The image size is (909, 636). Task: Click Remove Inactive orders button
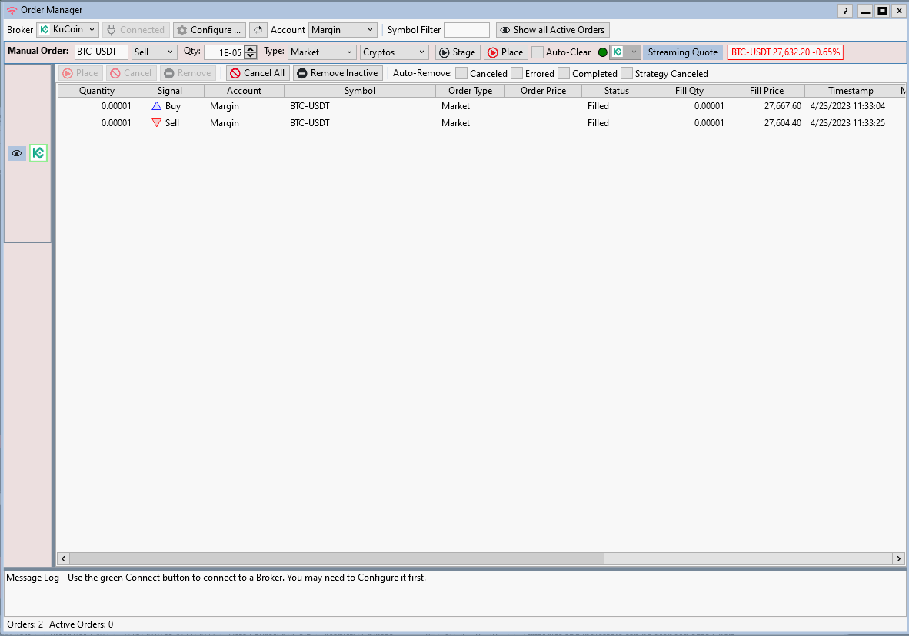(337, 73)
